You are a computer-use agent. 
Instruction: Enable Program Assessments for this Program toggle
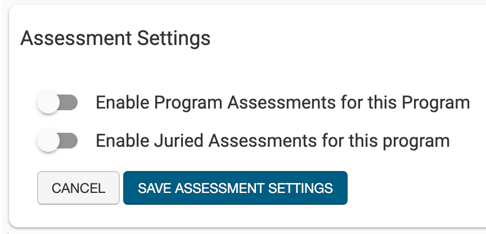tap(57, 103)
